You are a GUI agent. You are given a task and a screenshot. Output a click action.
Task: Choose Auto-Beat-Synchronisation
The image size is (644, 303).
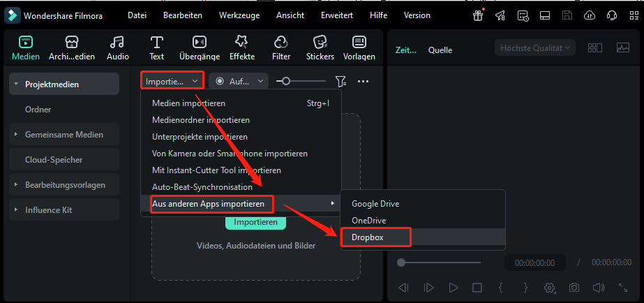(241, 186)
